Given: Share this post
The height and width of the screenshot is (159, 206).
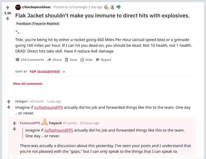Looking at the screenshot, I should click(x=54, y=60).
